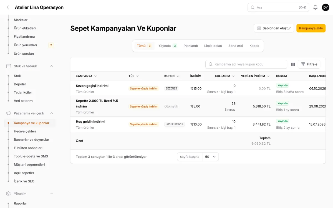Select the Tümü tab

point(144,46)
